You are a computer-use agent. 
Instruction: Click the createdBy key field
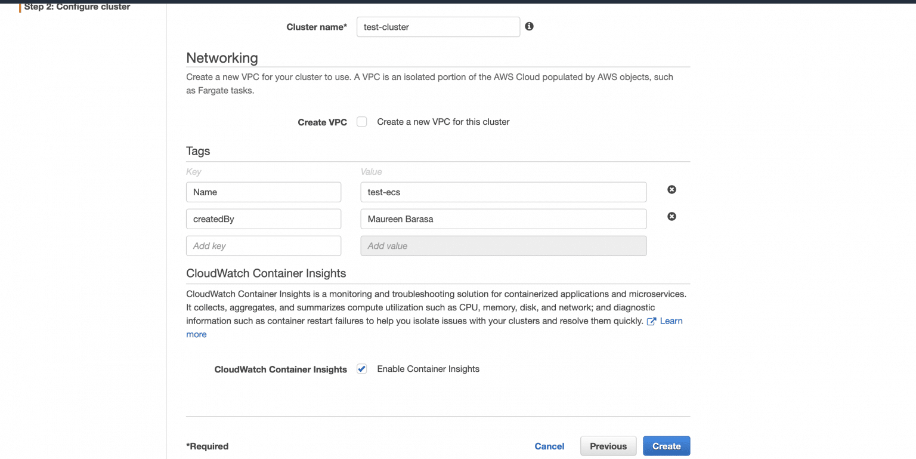coord(264,218)
